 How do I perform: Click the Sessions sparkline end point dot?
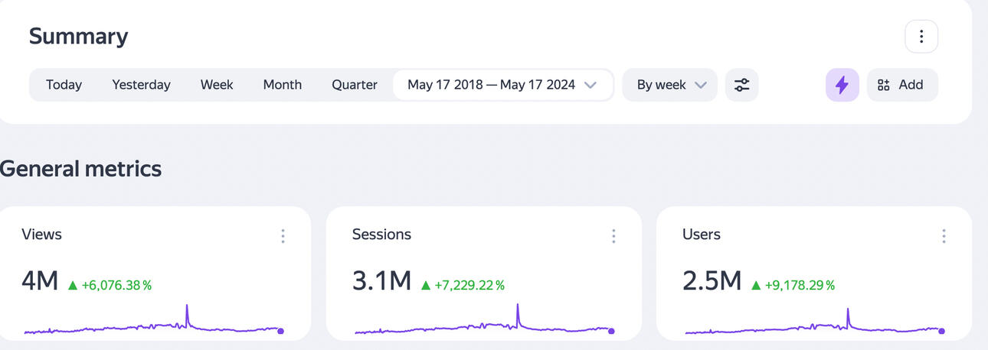(611, 331)
